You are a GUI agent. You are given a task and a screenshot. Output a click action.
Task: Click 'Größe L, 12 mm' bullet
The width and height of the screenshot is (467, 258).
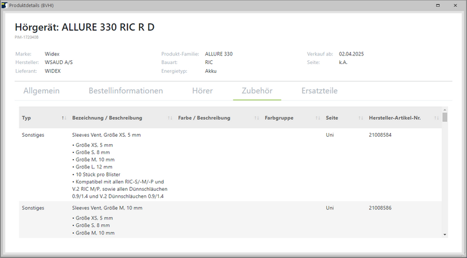pyautogui.click(x=92, y=167)
